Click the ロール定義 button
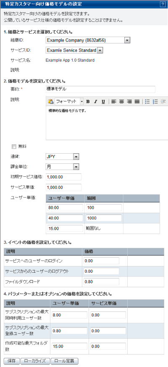The height and width of the screenshot is (367, 168). pos(64,361)
